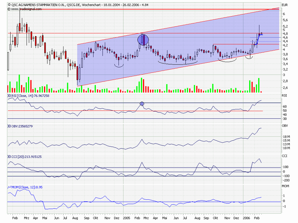Click the 2006 year label on the time axis
This screenshot has width=298, height=223.
tap(246, 218)
